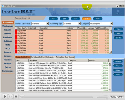Pause the video playback
The height and width of the screenshot is (100, 125).
point(11,97)
